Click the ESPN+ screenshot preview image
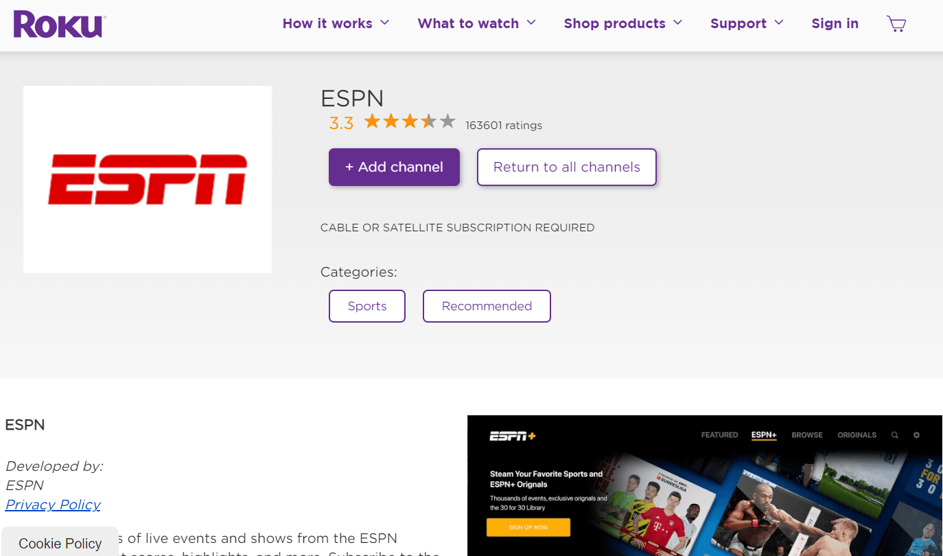This screenshot has height=556, width=943. point(705,485)
